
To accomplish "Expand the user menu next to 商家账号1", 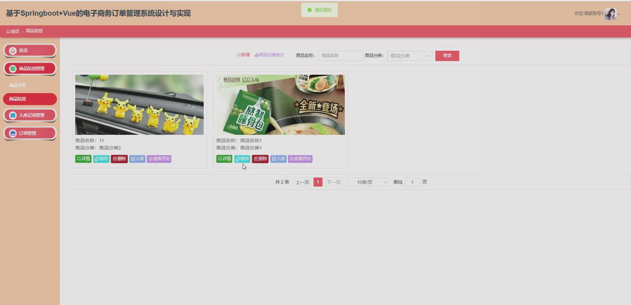I will [619, 14].
